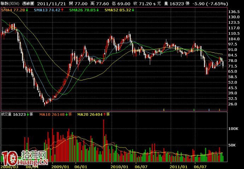
Task: Select the SMA4 77.28 indicator label
Action: click(13, 10)
